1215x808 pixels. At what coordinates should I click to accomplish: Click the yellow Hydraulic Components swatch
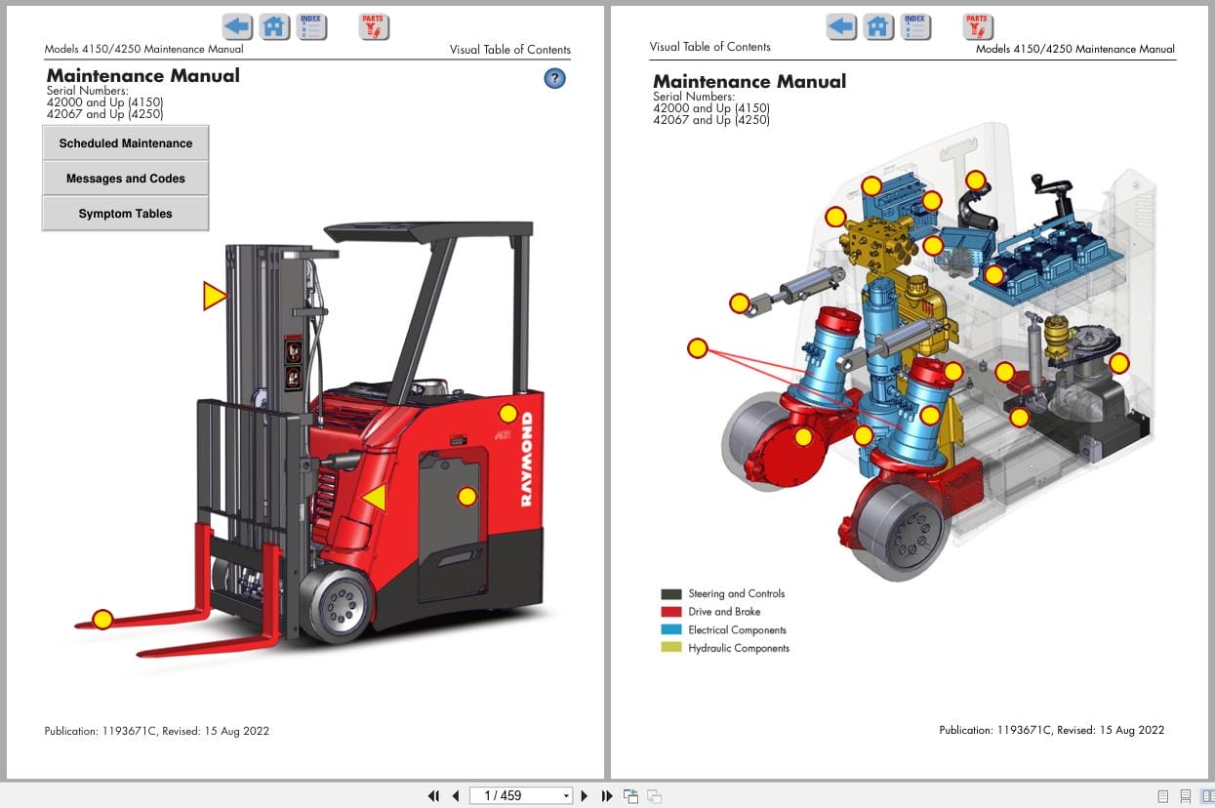(x=670, y=647)
